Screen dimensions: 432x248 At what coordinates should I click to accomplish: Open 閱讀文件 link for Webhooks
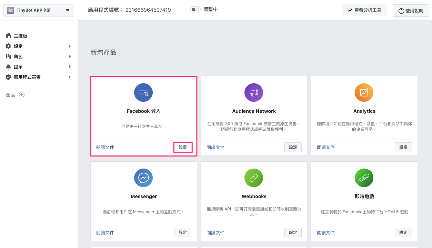click(215, 233)
